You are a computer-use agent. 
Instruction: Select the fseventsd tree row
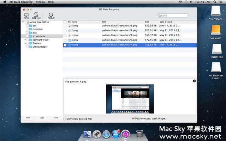click(x=42, y=29)
